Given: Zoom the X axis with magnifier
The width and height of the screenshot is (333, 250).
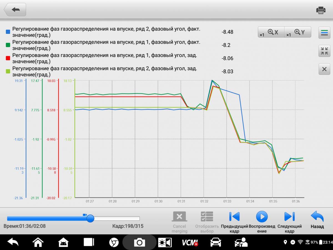Looking at the screenshot, I should tap(271, 32).
